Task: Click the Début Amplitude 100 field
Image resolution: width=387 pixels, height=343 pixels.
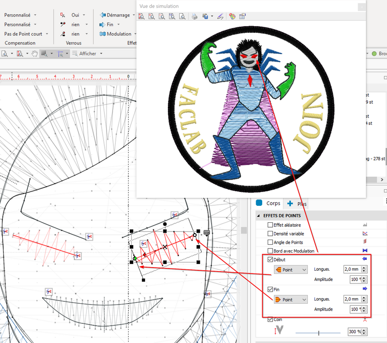Action: coord(355,279)
